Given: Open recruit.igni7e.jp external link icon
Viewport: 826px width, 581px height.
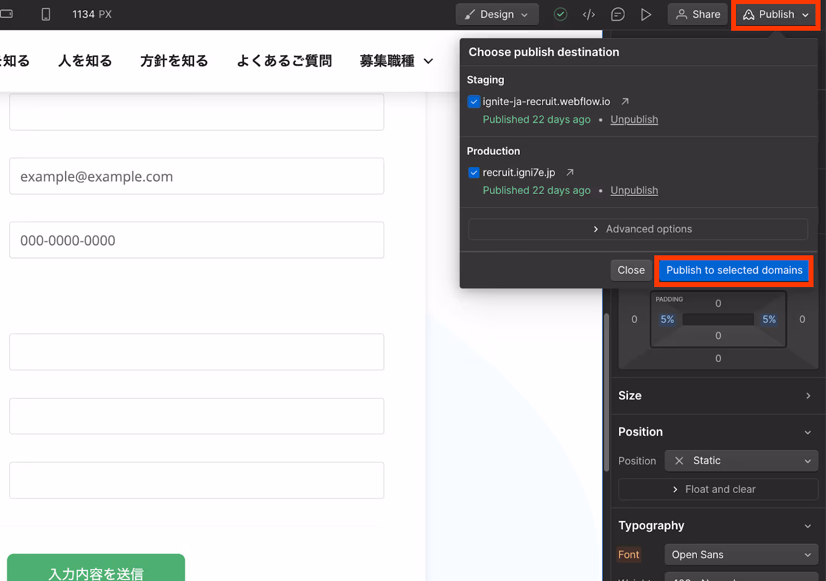Looking at the screenshot, I should 570,173.
